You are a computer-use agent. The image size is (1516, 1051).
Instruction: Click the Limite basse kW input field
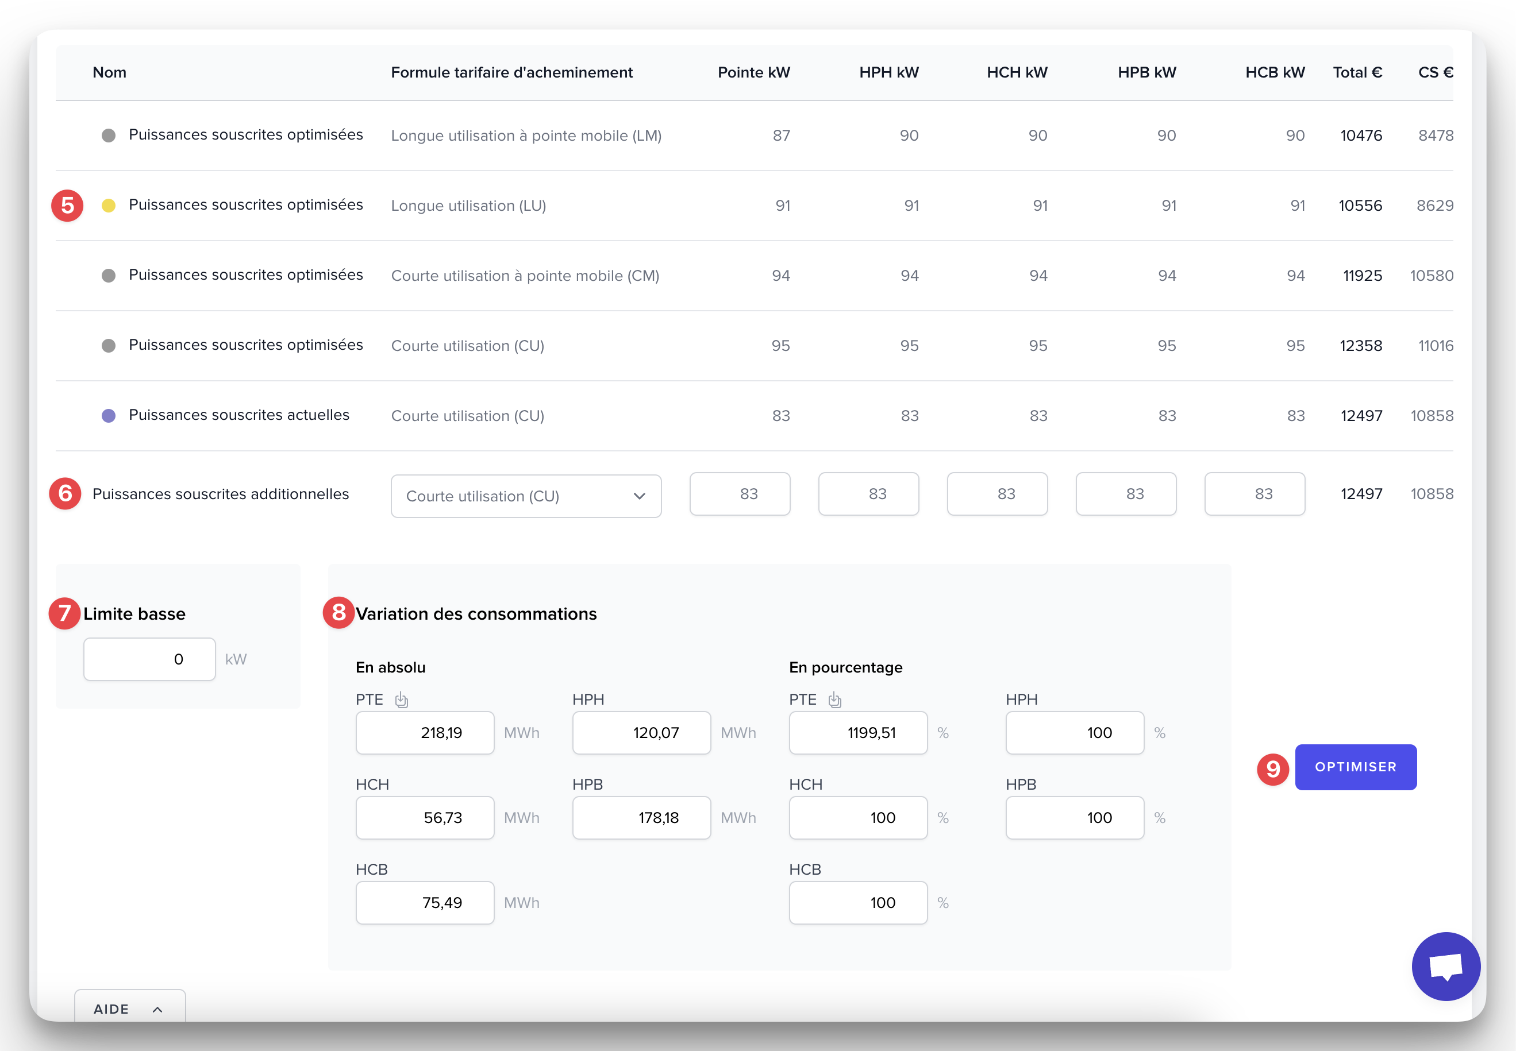pos(149,659)
